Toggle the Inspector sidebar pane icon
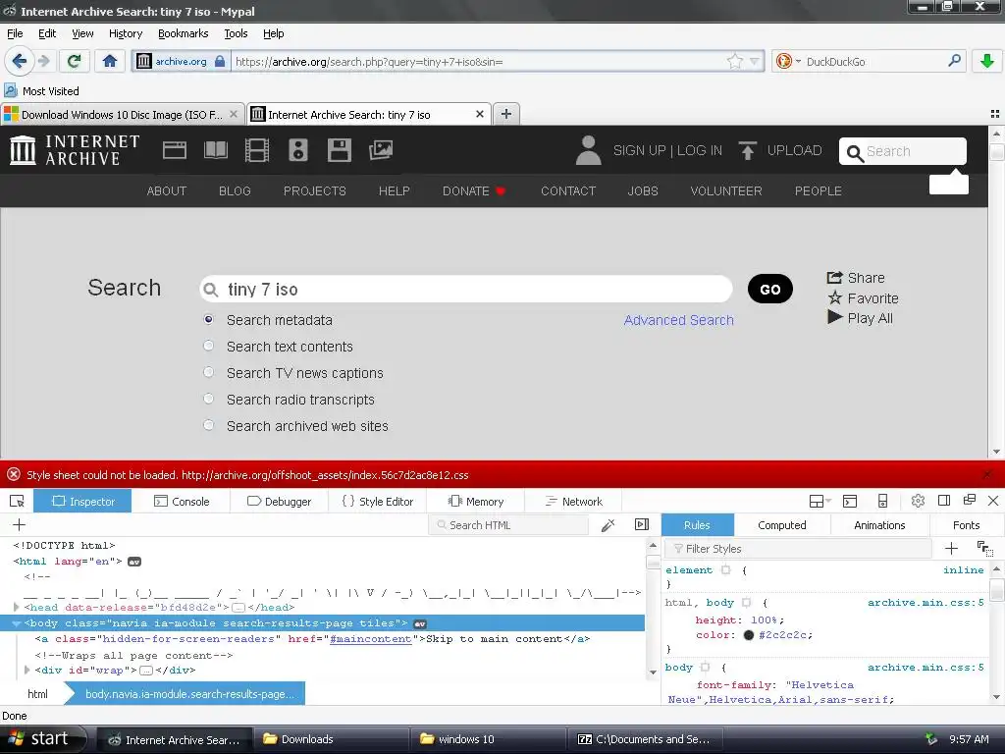 pos(642,524)
